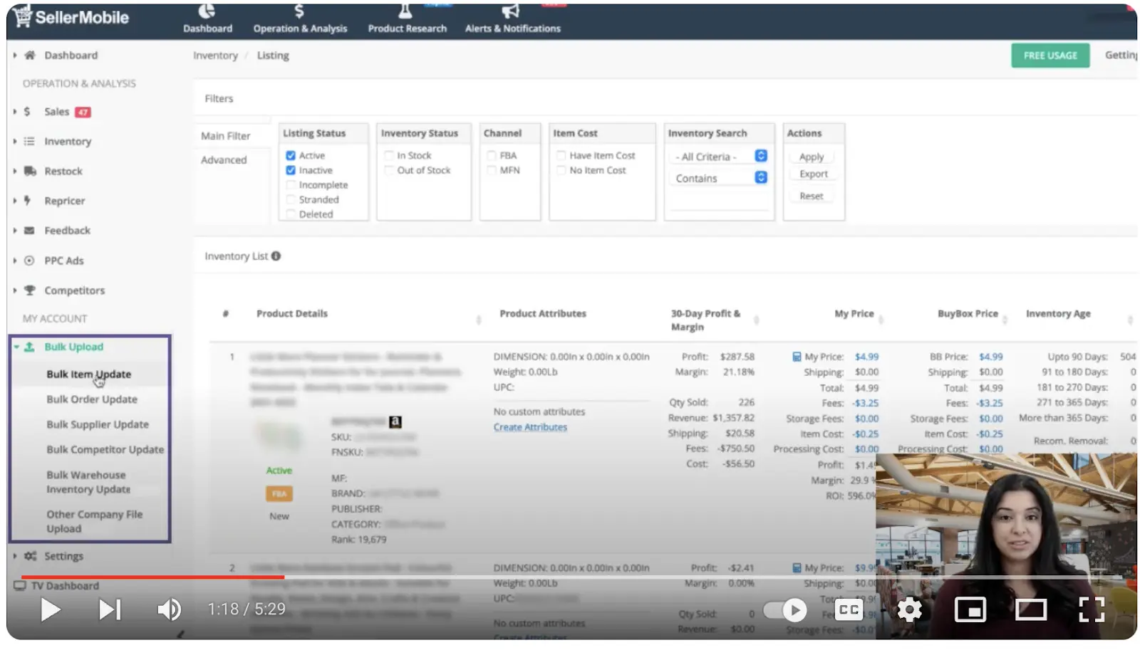The height and width of the screenshot is (650, 1140).
Task: Click the video play button
Action: coord(50,610)
